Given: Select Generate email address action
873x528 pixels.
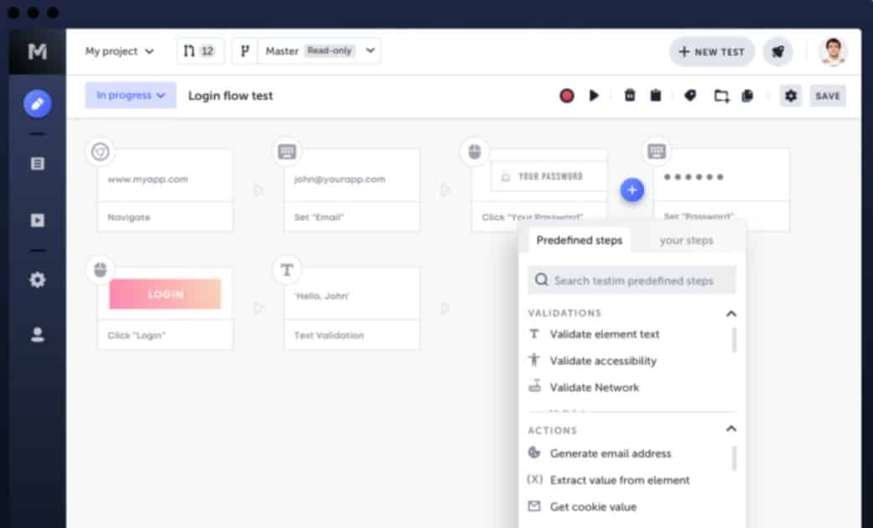Looking at the screenshot, I should pyautogui.click(x=611, y=453).
